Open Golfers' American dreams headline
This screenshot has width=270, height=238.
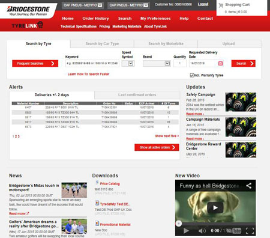(34, 224)
